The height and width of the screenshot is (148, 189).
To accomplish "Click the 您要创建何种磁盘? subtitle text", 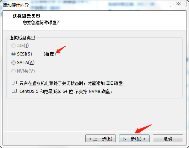I will tap(40, 22).
